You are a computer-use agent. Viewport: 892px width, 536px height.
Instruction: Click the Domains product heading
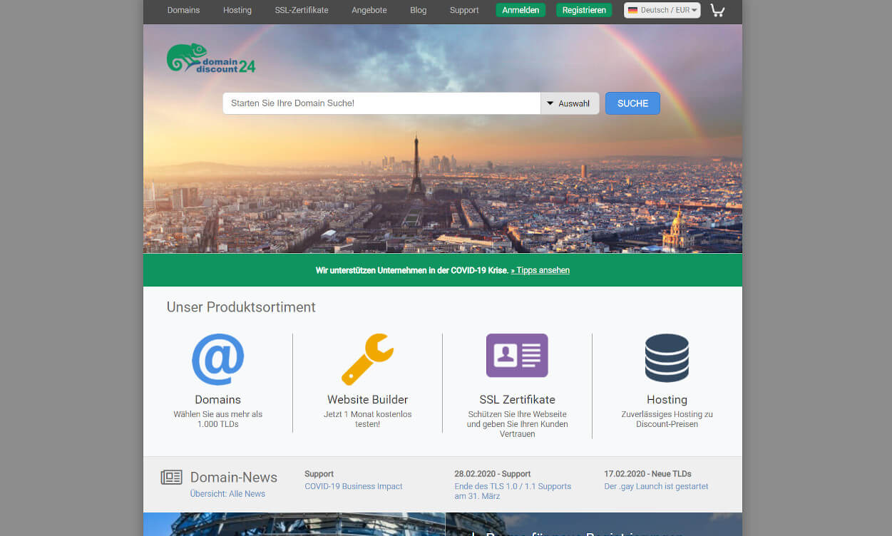point(218,400)
